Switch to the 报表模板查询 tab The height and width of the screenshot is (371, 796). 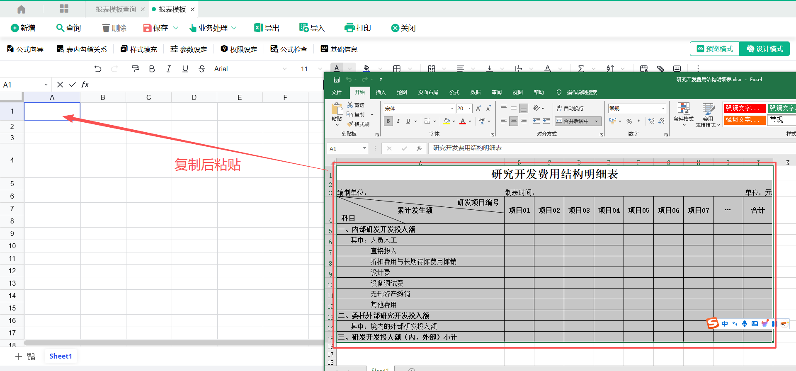click(x=116, y=9)
